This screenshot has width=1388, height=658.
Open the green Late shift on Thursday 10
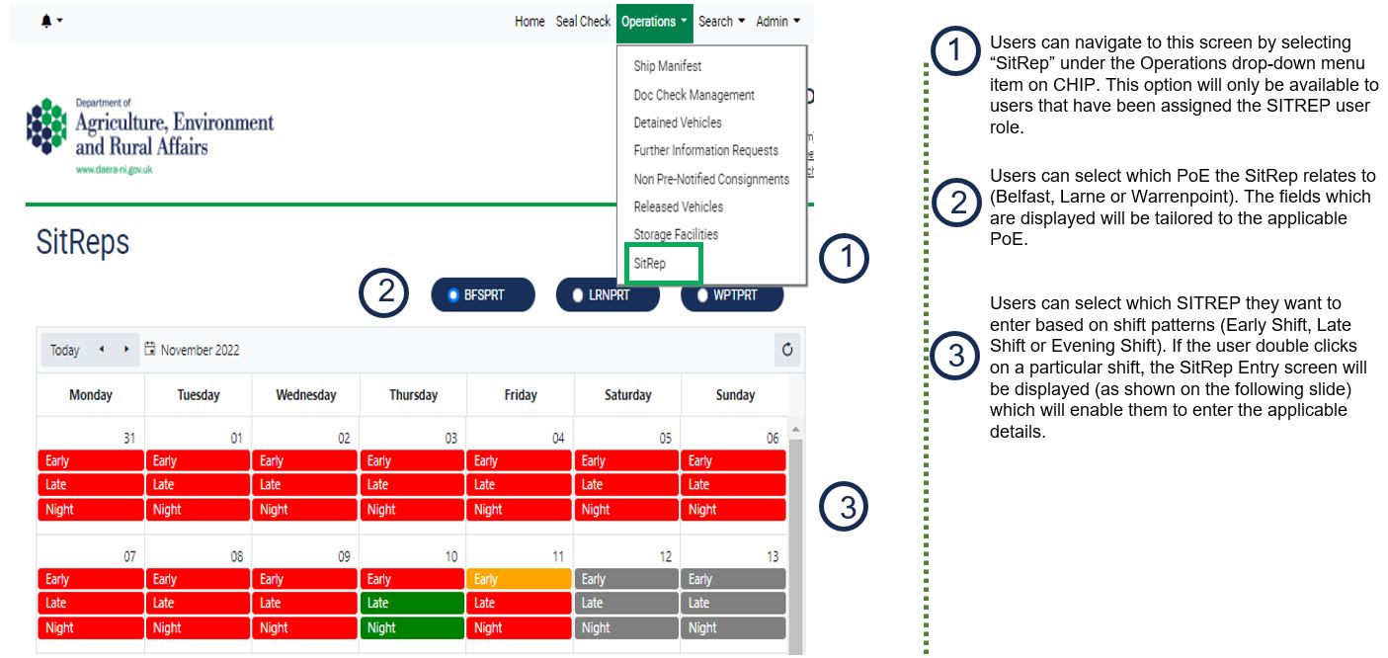pyautogui.click(x=412, y=604)
